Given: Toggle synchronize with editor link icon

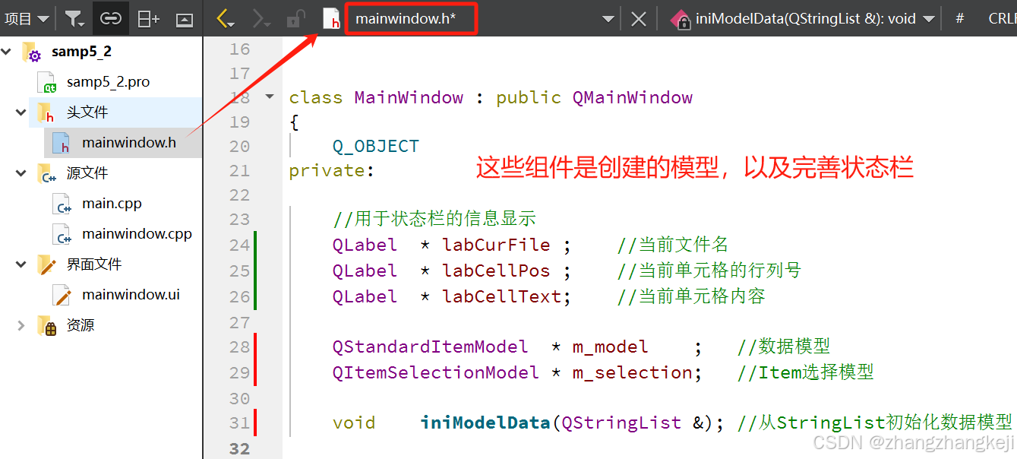Looking at the screenshot, I should 111,19.
